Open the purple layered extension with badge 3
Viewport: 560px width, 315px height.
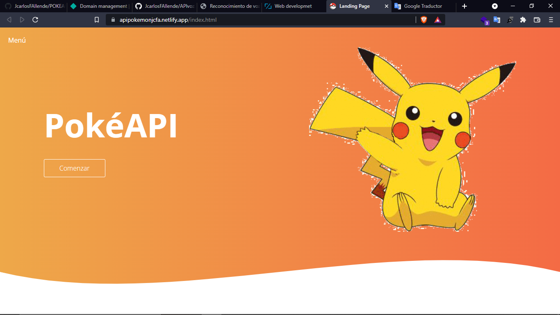pos(485,20)
